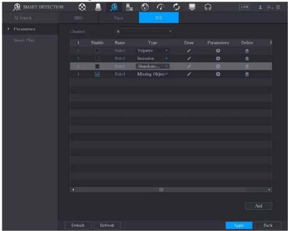The image size is (288, 231).
Task: Open Missing Object type dropdown
Action: [x=152, y=74]
